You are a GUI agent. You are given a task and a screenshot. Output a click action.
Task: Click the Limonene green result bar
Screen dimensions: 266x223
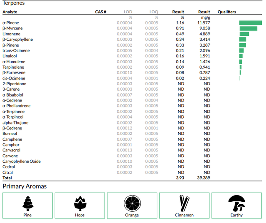[244, 34]
